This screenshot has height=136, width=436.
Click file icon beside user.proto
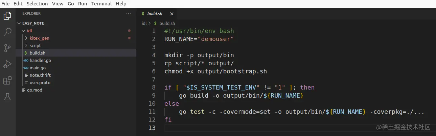(x=26, y=83)
